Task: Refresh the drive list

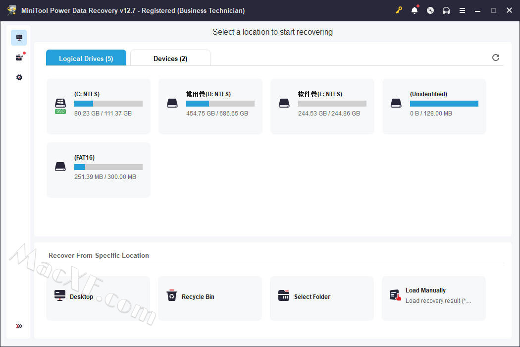Action: click(x=496, y=58)
